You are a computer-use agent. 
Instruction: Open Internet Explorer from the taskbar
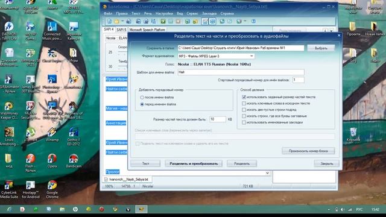(9, 209)
